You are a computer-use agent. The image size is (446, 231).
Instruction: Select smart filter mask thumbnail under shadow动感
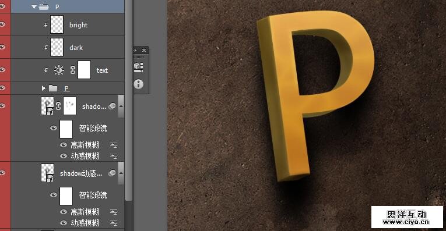(66, 196)
